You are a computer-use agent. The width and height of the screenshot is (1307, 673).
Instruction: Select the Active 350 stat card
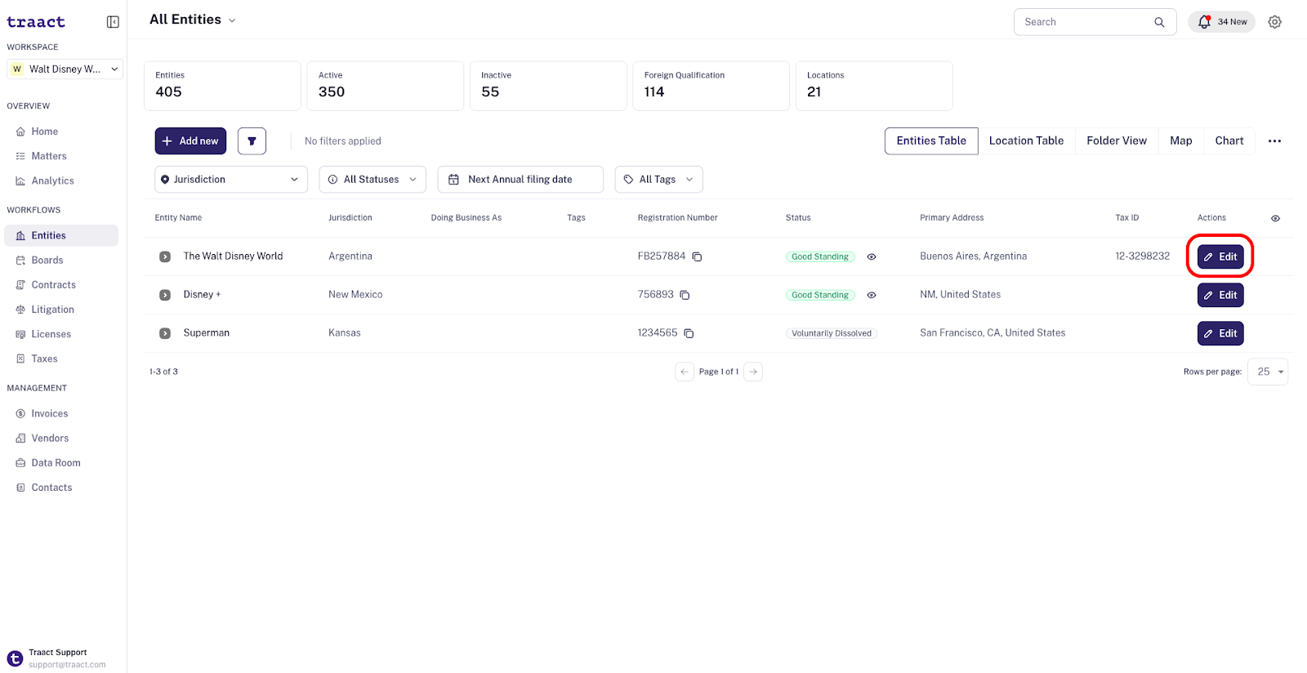[386, 86]
